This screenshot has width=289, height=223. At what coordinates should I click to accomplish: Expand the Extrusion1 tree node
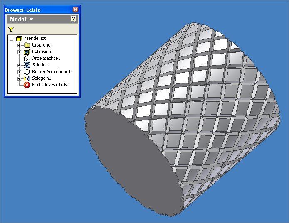20,52
